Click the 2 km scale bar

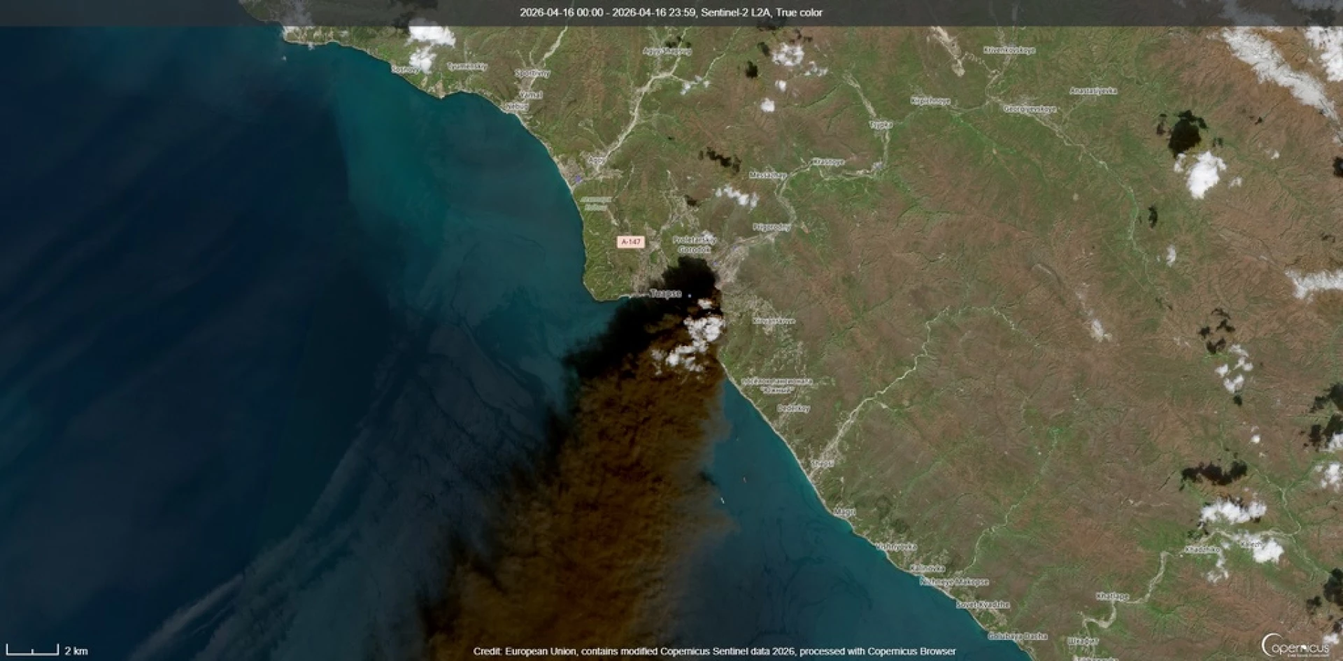click(x=46, y=651)
